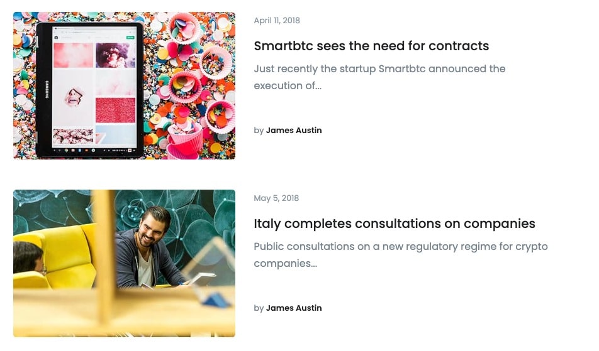Open James Austin's profile under Smartbtc article

click(x=294, y=131)
